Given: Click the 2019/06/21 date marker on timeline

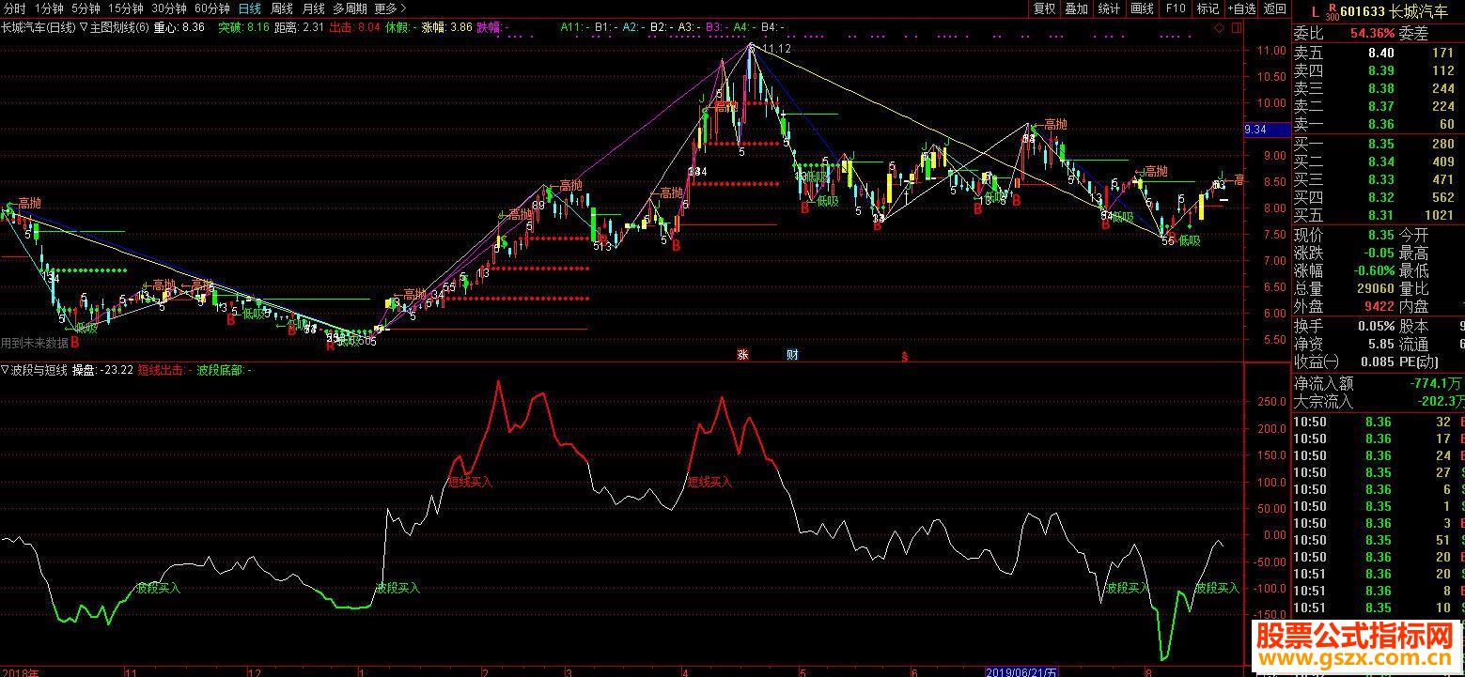Looking at the screenshot, I should click(1021, 672).
